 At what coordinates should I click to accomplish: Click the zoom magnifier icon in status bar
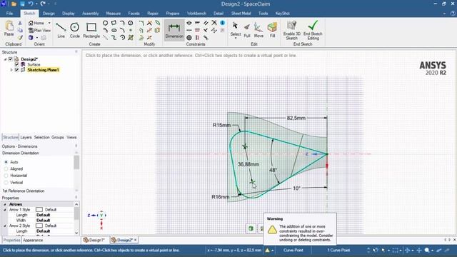point(427,250)
